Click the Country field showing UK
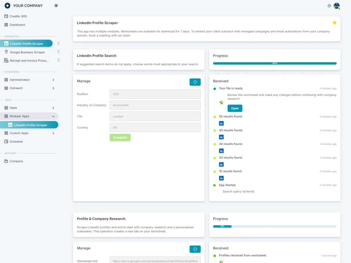The height and width of the screenshot is (263, 351). pos(155,127)
